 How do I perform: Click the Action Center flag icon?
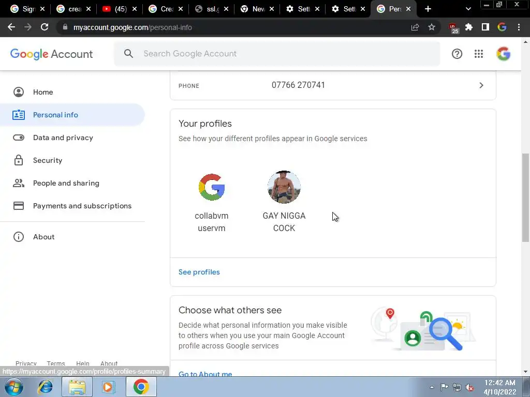445,387
